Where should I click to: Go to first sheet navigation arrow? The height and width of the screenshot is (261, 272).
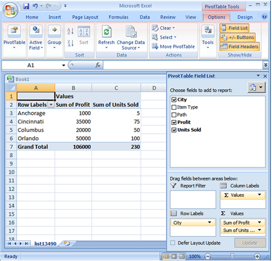click(x=9, y=244)
